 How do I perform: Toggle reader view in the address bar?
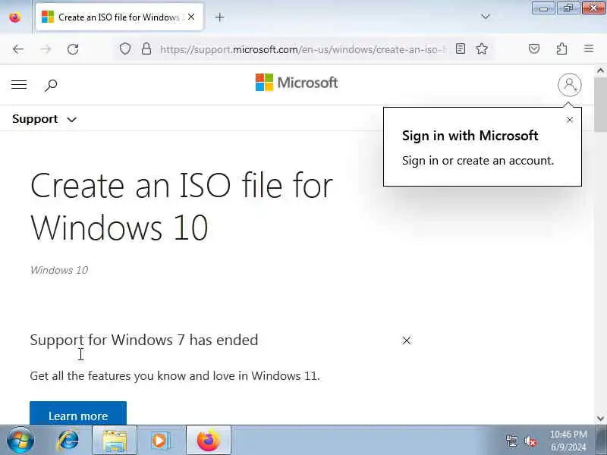[461, 49]
